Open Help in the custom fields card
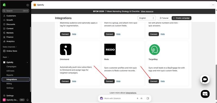217x103 pixels. [118, 34]
